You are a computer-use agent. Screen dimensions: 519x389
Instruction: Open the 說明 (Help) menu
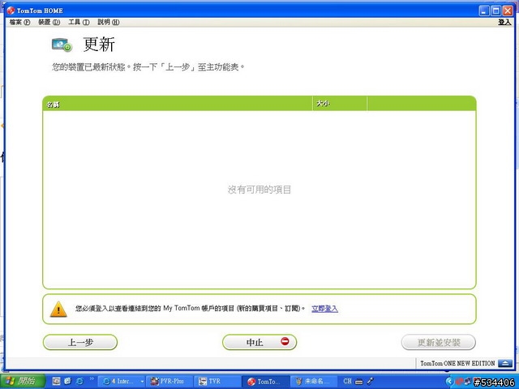(x=109, y=22)
